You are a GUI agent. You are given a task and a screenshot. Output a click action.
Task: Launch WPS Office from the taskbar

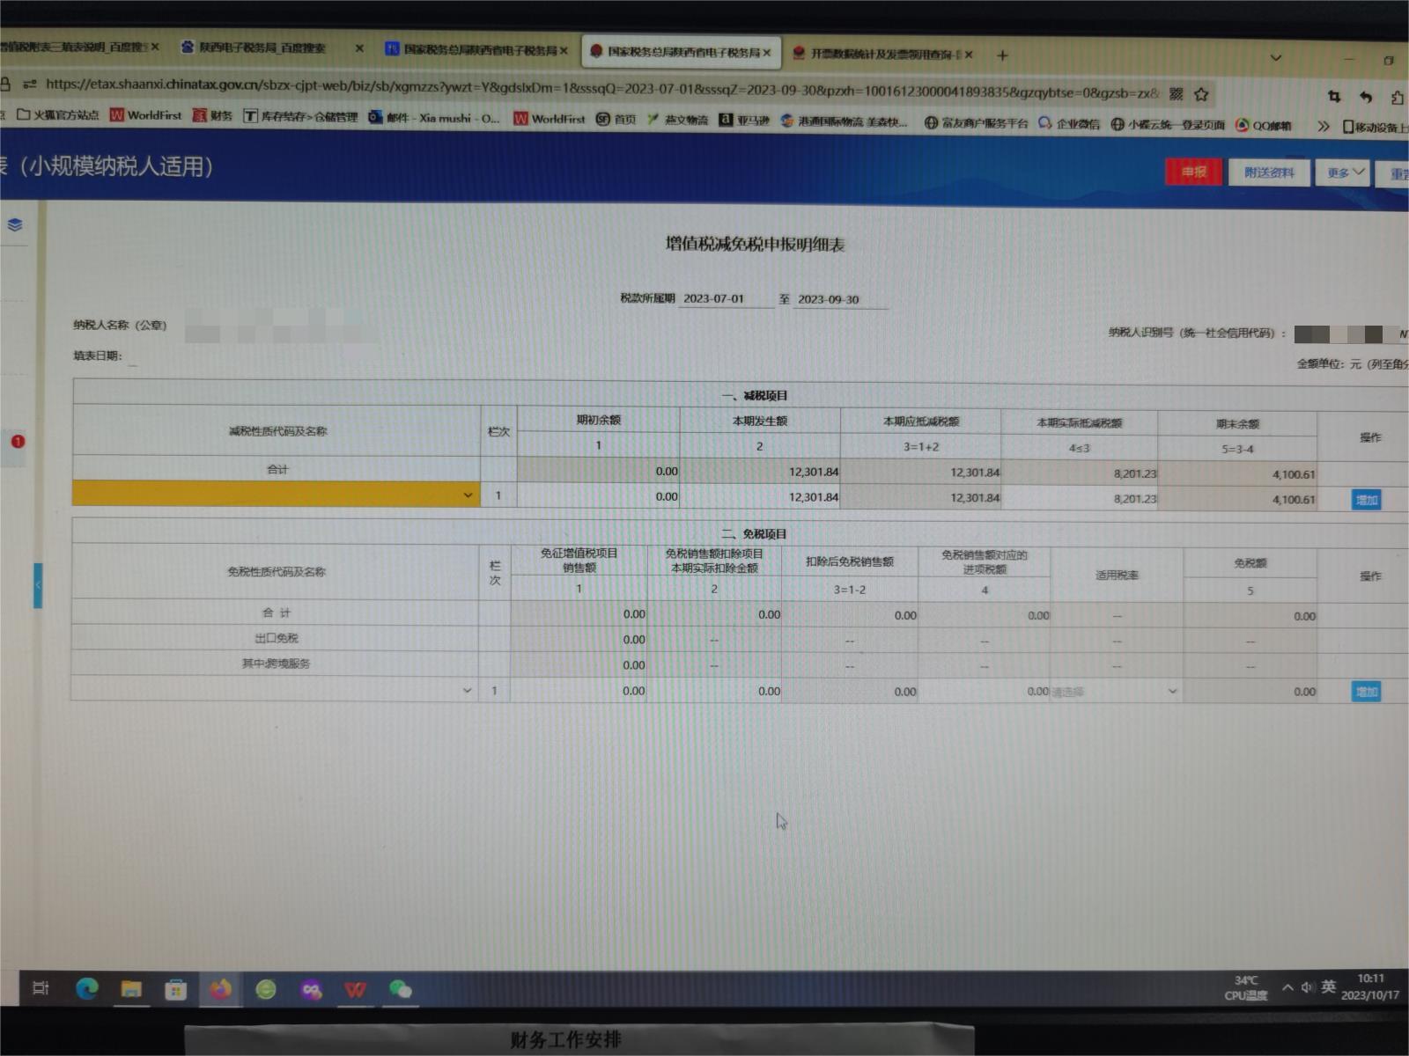point(355,990)
